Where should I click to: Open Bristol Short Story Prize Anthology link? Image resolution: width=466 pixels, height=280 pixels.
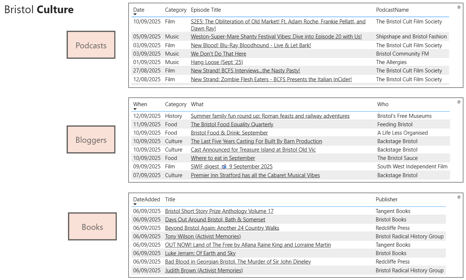tap(219, 211)
